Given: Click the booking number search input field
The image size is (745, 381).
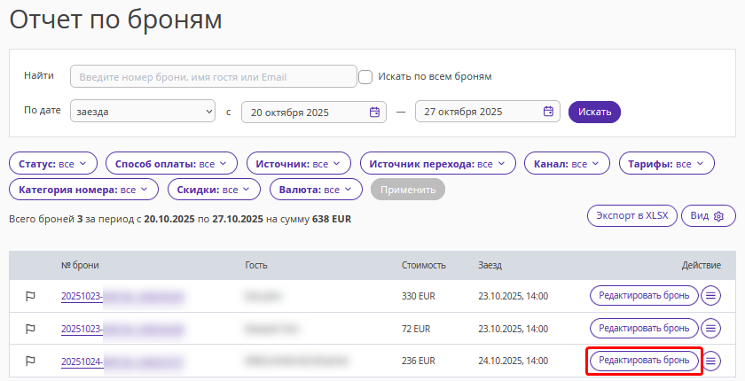Looking at the screenshot, I should pyautogui.click(x=214, y=76).
